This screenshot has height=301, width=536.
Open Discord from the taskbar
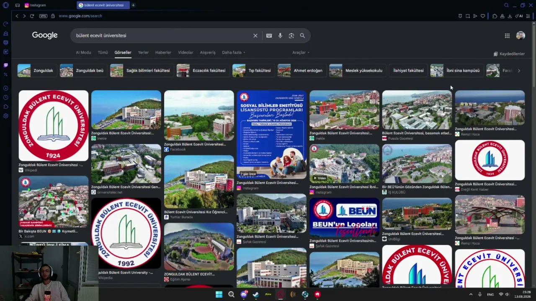click(244, 294)
